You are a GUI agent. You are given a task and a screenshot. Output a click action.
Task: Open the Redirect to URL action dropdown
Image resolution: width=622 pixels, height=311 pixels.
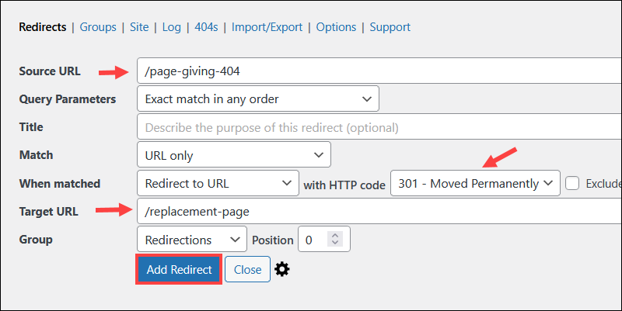[215, 183]
